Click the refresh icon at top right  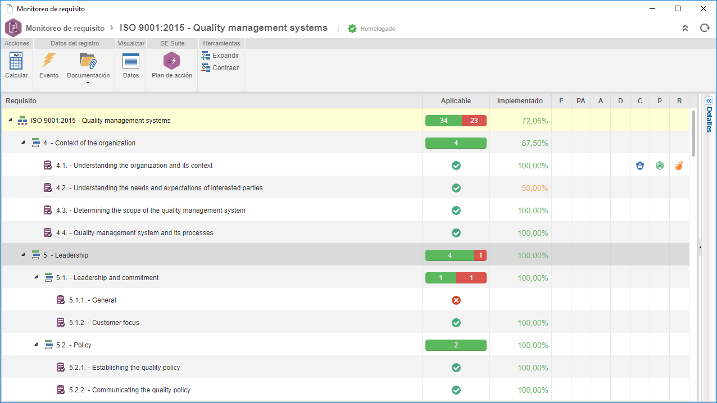tap(705, 28)
